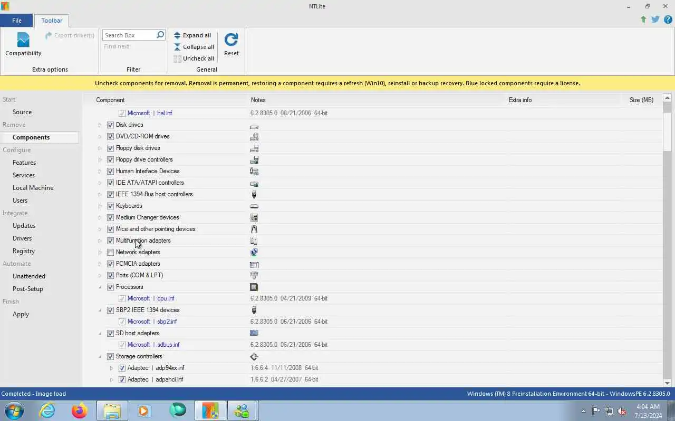Uncheck the Keyboards checkbox

click(x=110, y=206)
